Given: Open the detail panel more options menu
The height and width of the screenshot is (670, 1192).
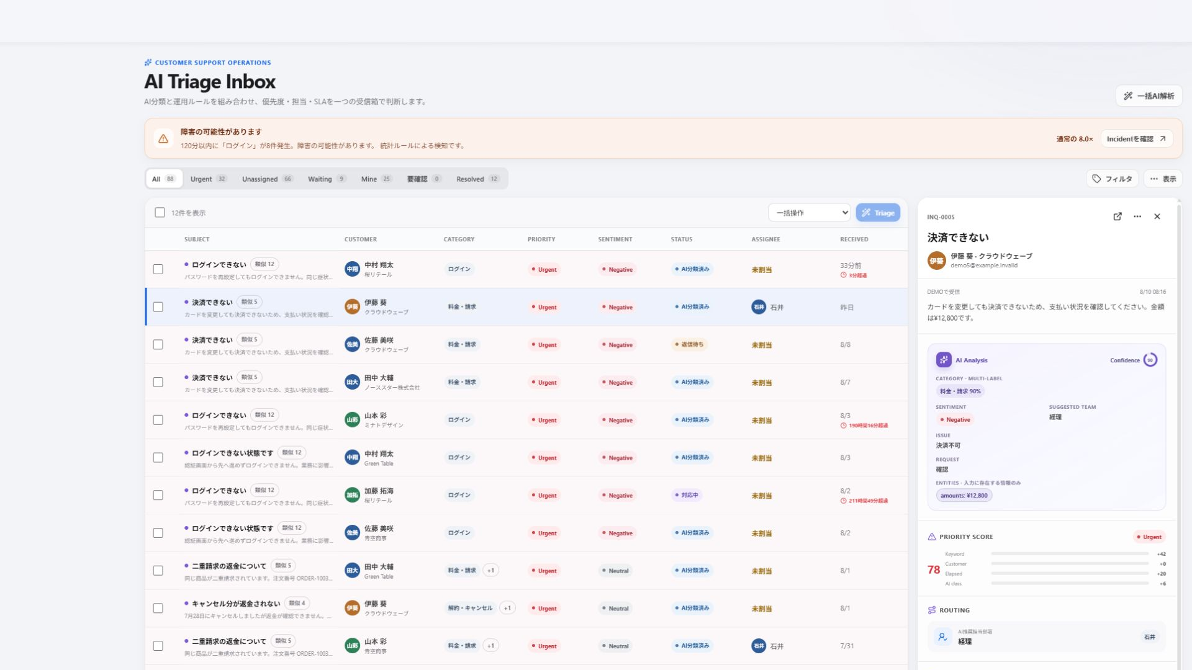Looking at the screenshot, I should point(1137,217).
